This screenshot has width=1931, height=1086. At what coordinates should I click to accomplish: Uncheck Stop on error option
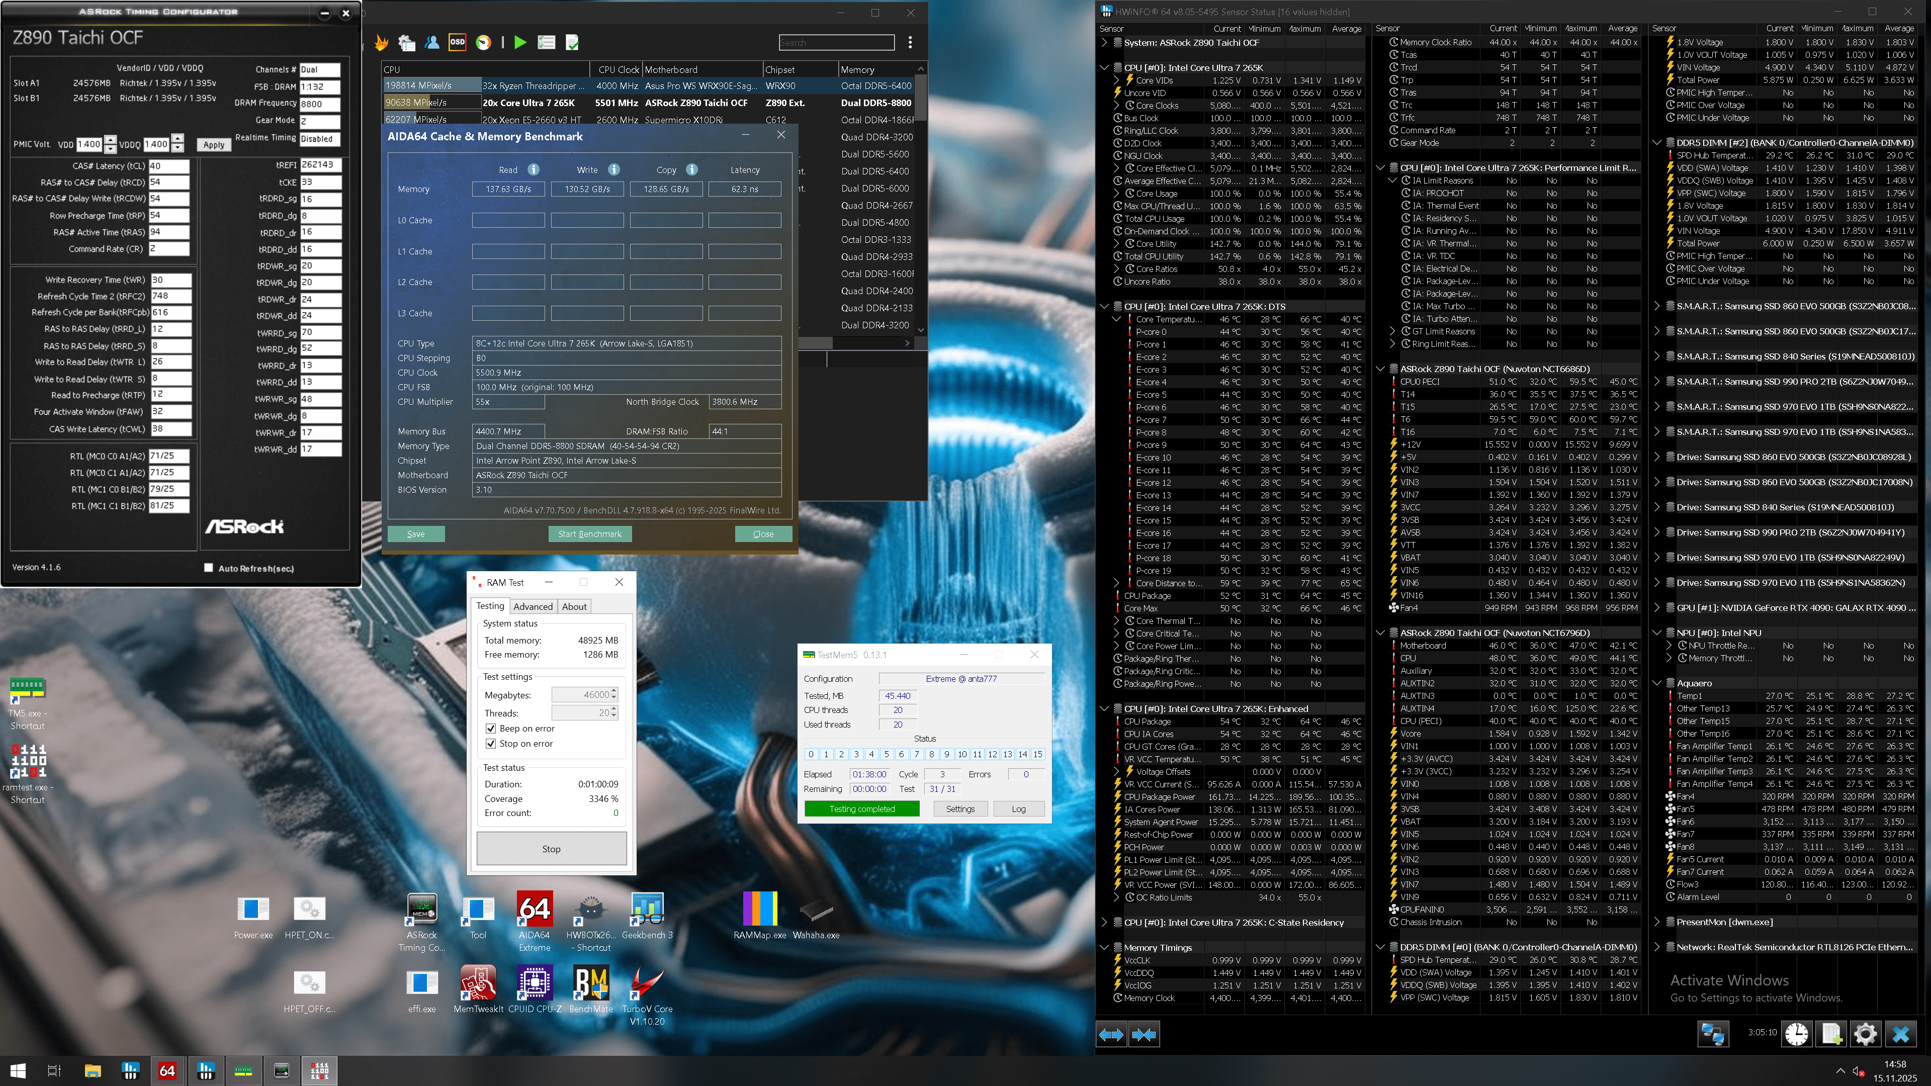click(x=491, y=744)
